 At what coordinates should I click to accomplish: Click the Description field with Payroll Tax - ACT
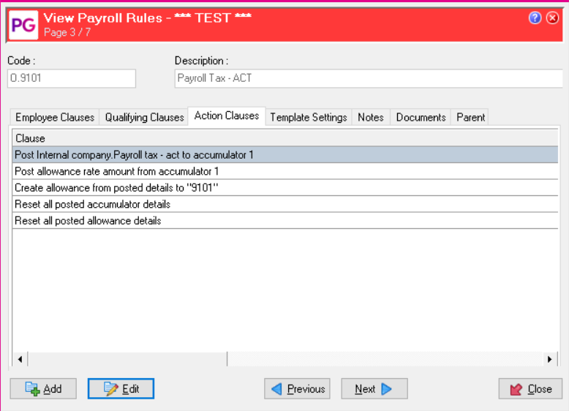click(x=366, y=78)
